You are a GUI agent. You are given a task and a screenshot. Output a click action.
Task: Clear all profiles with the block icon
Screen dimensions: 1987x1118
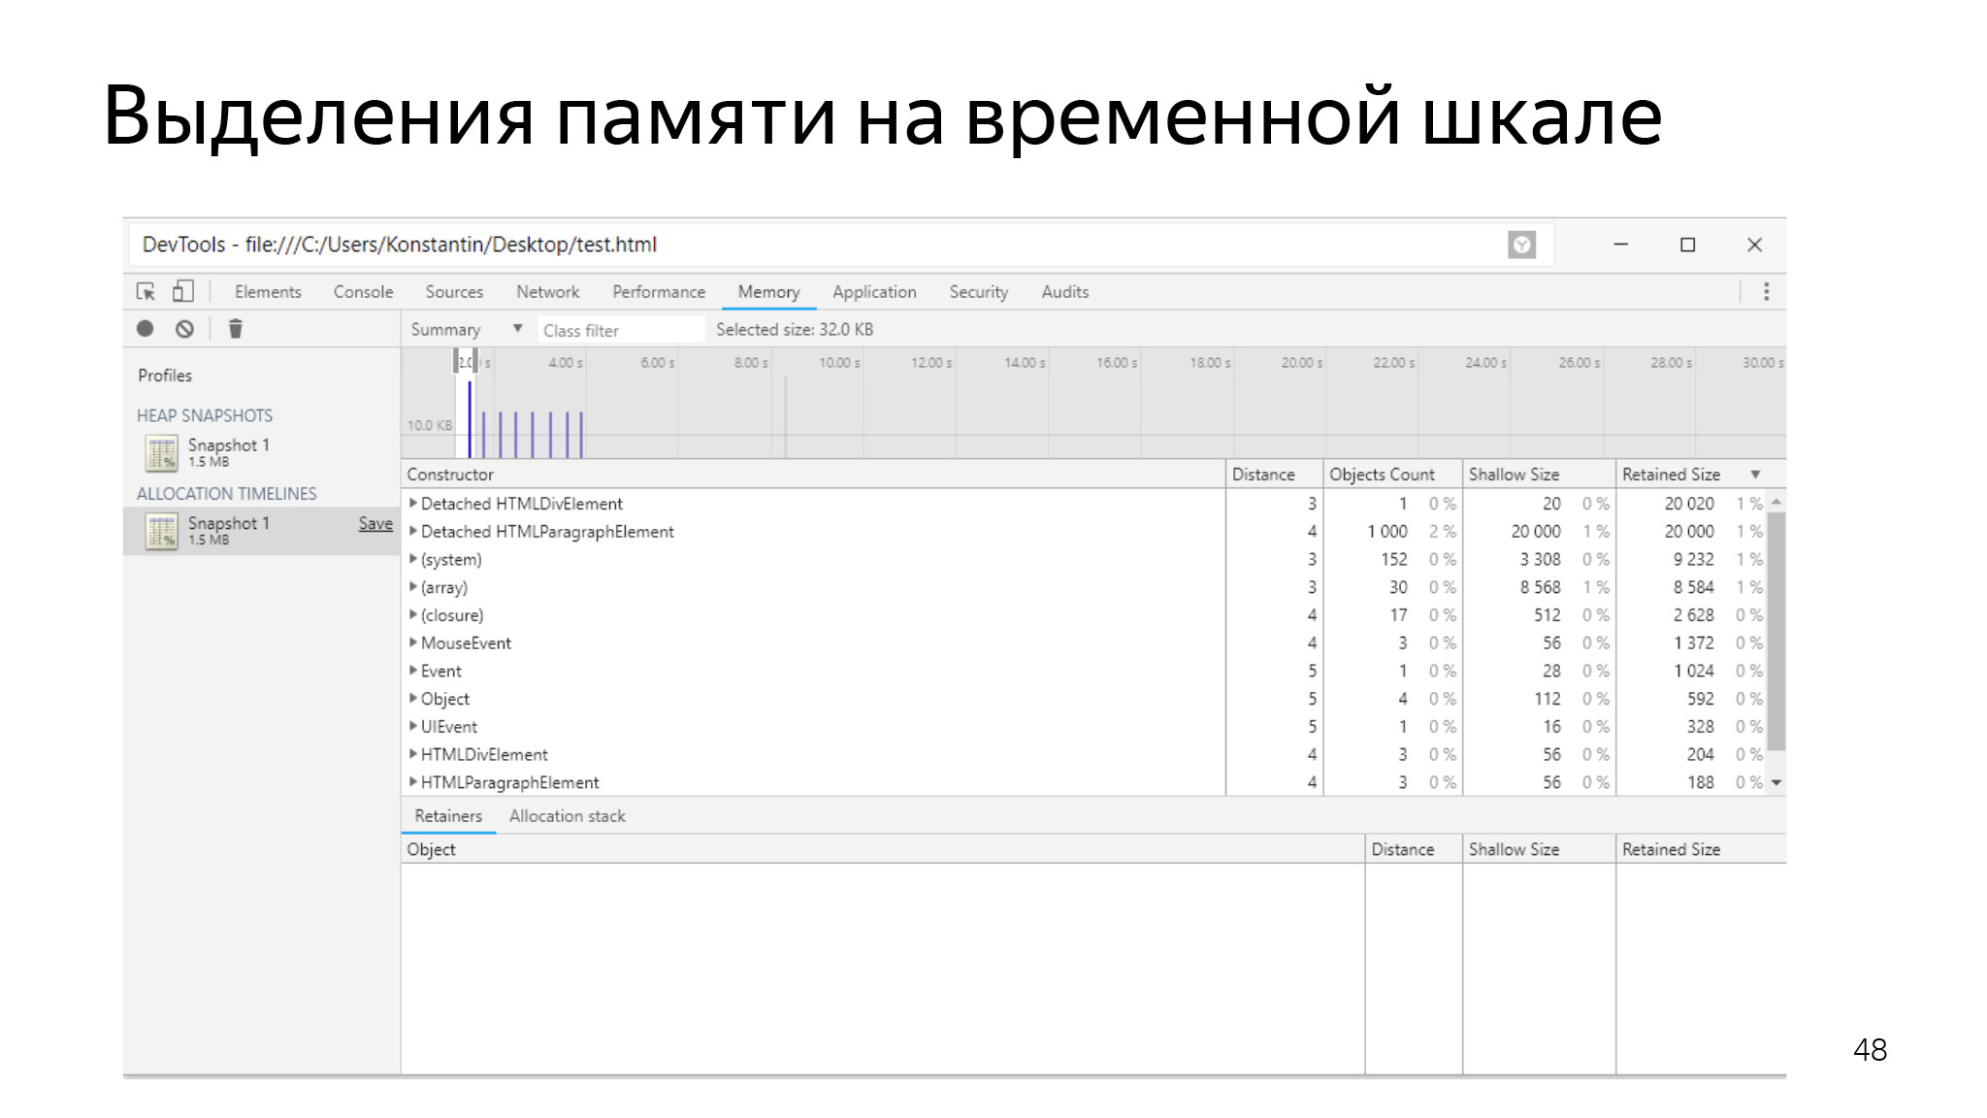point(185,329)
